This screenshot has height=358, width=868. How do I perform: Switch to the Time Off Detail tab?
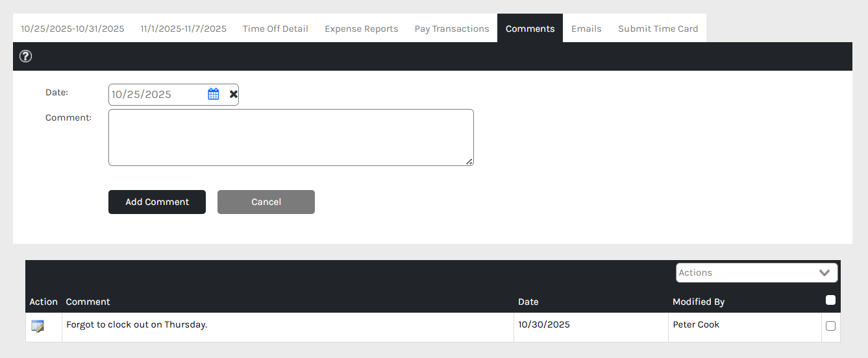[x=275, y=29]
